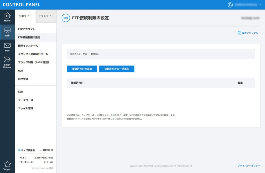The width and height of the screenshot is (265, 173).
Task: Expand the account dropdown arrow
Action: (x=261, y=5)
